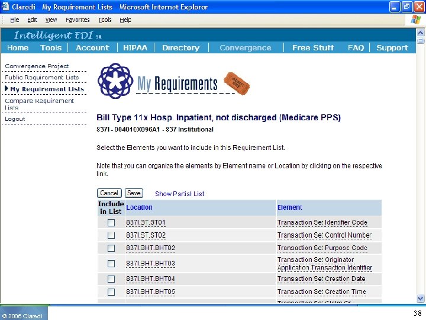426x320 pixels.
Task: Open Public Requirement Lists in sidebar
Action: [x=42, y=77]
